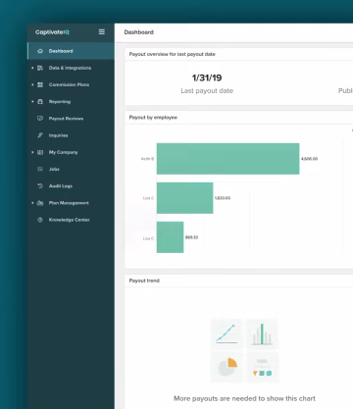View the Audit Logs page
The height and width of the screenshot is (409, 353).
pyautogui.click(x=71, y=186)
